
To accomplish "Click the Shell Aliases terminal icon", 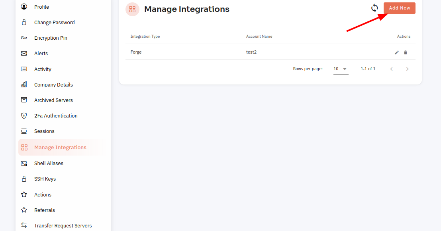I will tap(24, 164).
